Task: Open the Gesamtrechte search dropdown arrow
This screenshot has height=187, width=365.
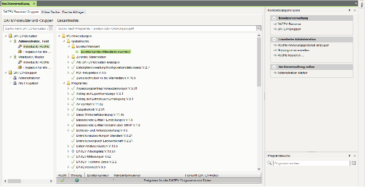Action: click(259, 28)
